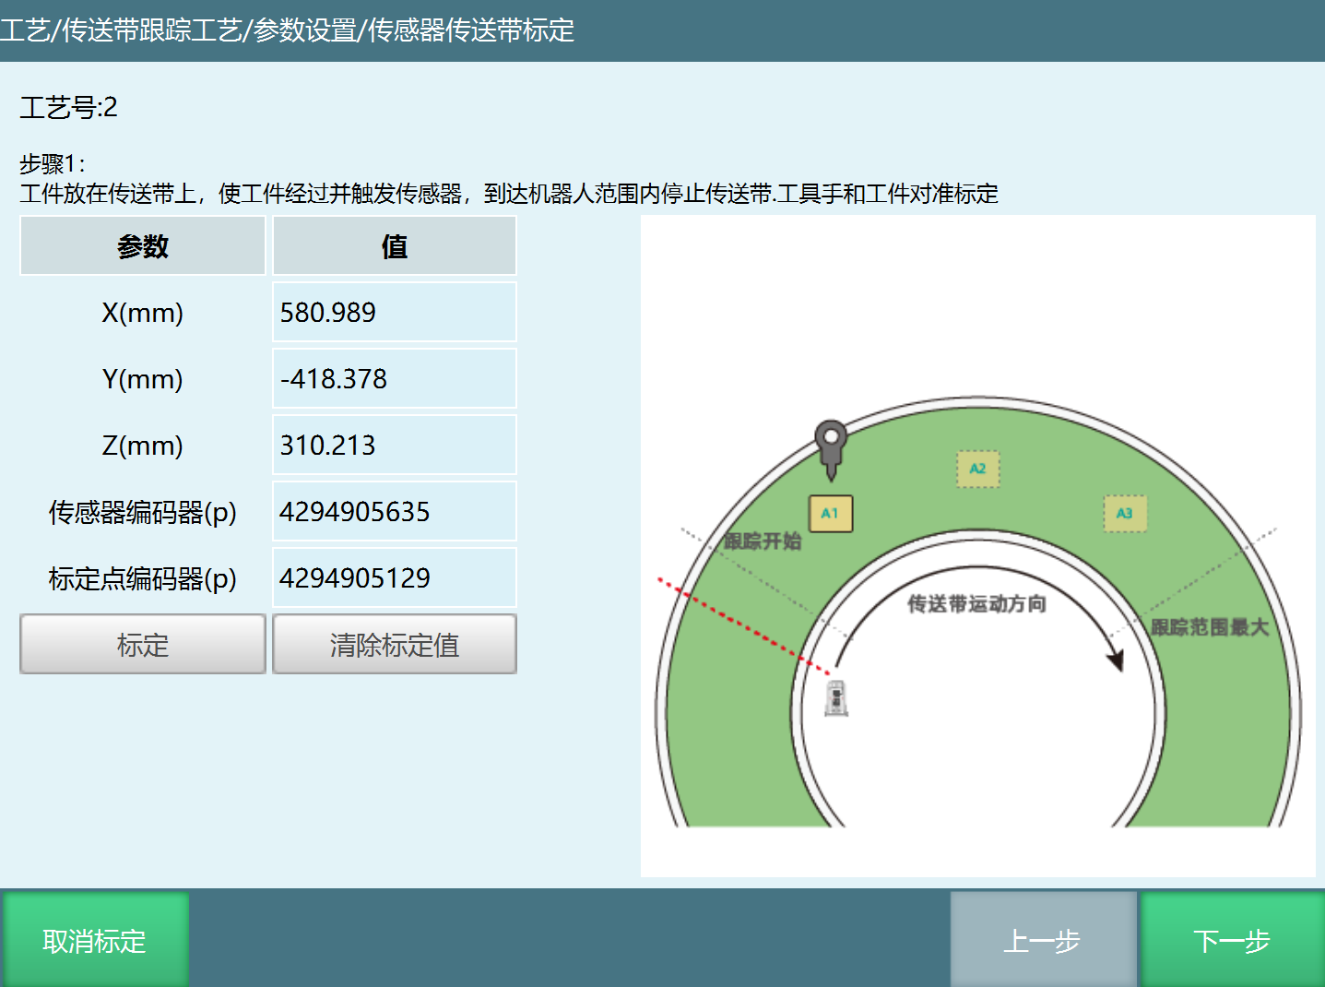Select zone marker A3 on the diagram

tap(1125, 514)
